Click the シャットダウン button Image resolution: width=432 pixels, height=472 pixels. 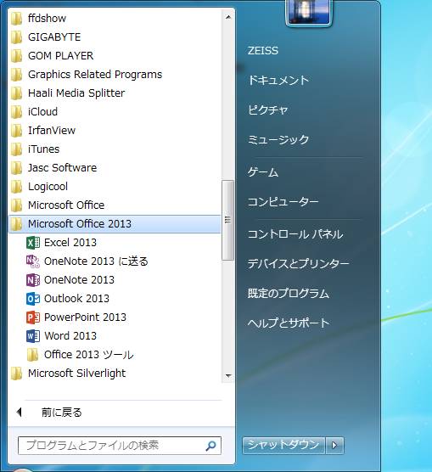tap(283, 445)
